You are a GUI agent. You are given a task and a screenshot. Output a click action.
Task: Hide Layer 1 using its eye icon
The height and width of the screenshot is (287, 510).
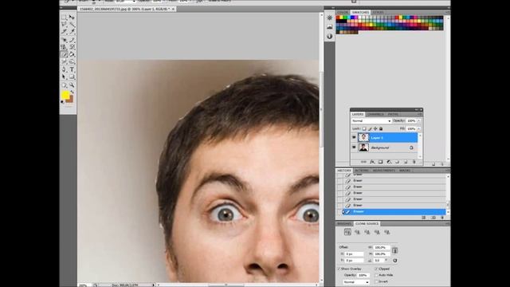tap(354, 137)
